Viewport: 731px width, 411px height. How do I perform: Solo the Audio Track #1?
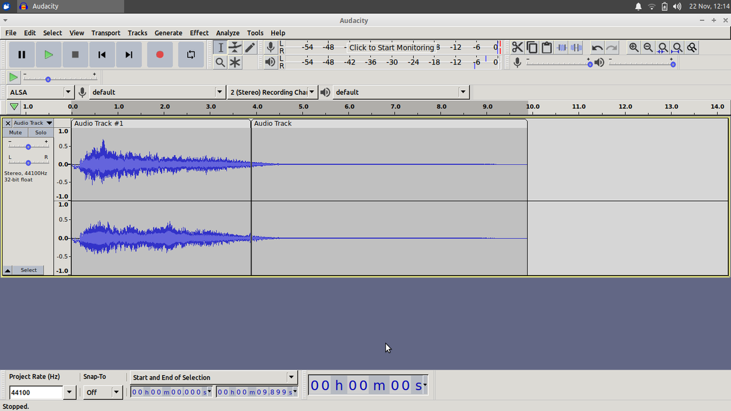pyautogui.click(x=40, y=132)
